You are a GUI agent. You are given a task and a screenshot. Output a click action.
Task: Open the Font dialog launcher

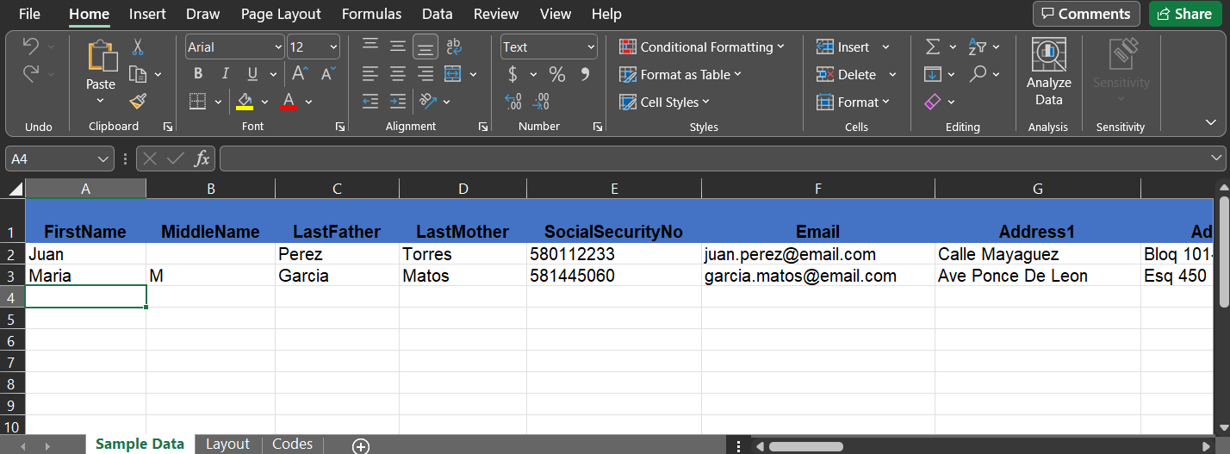point(340,127)
